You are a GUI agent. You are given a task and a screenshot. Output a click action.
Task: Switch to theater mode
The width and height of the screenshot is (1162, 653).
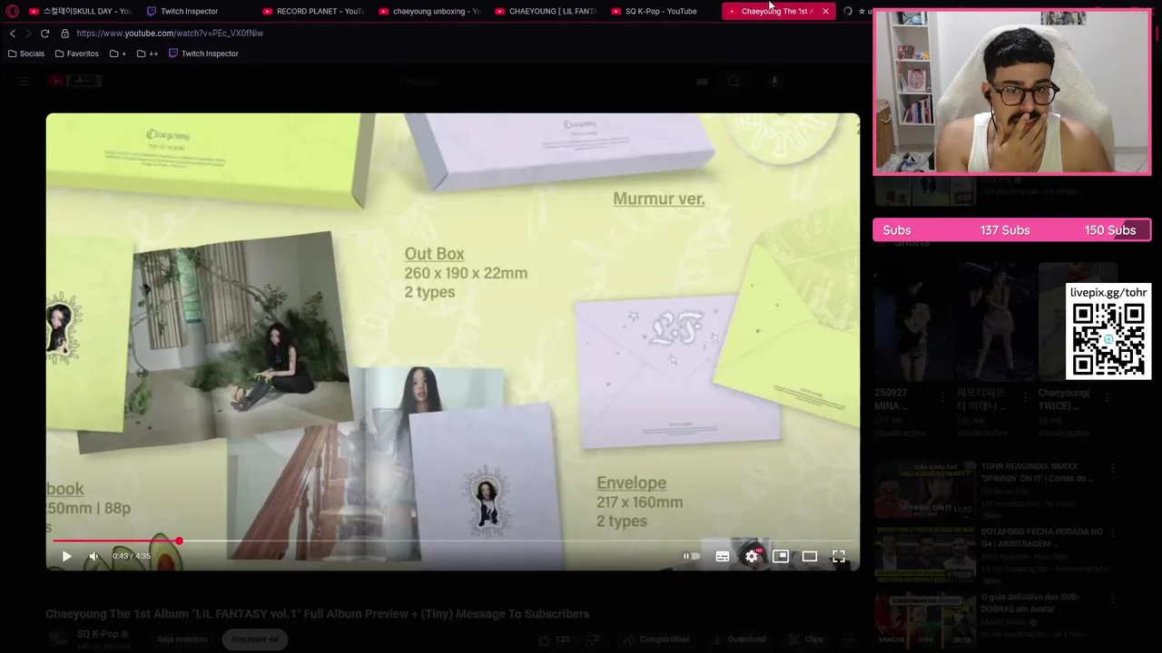810,556
